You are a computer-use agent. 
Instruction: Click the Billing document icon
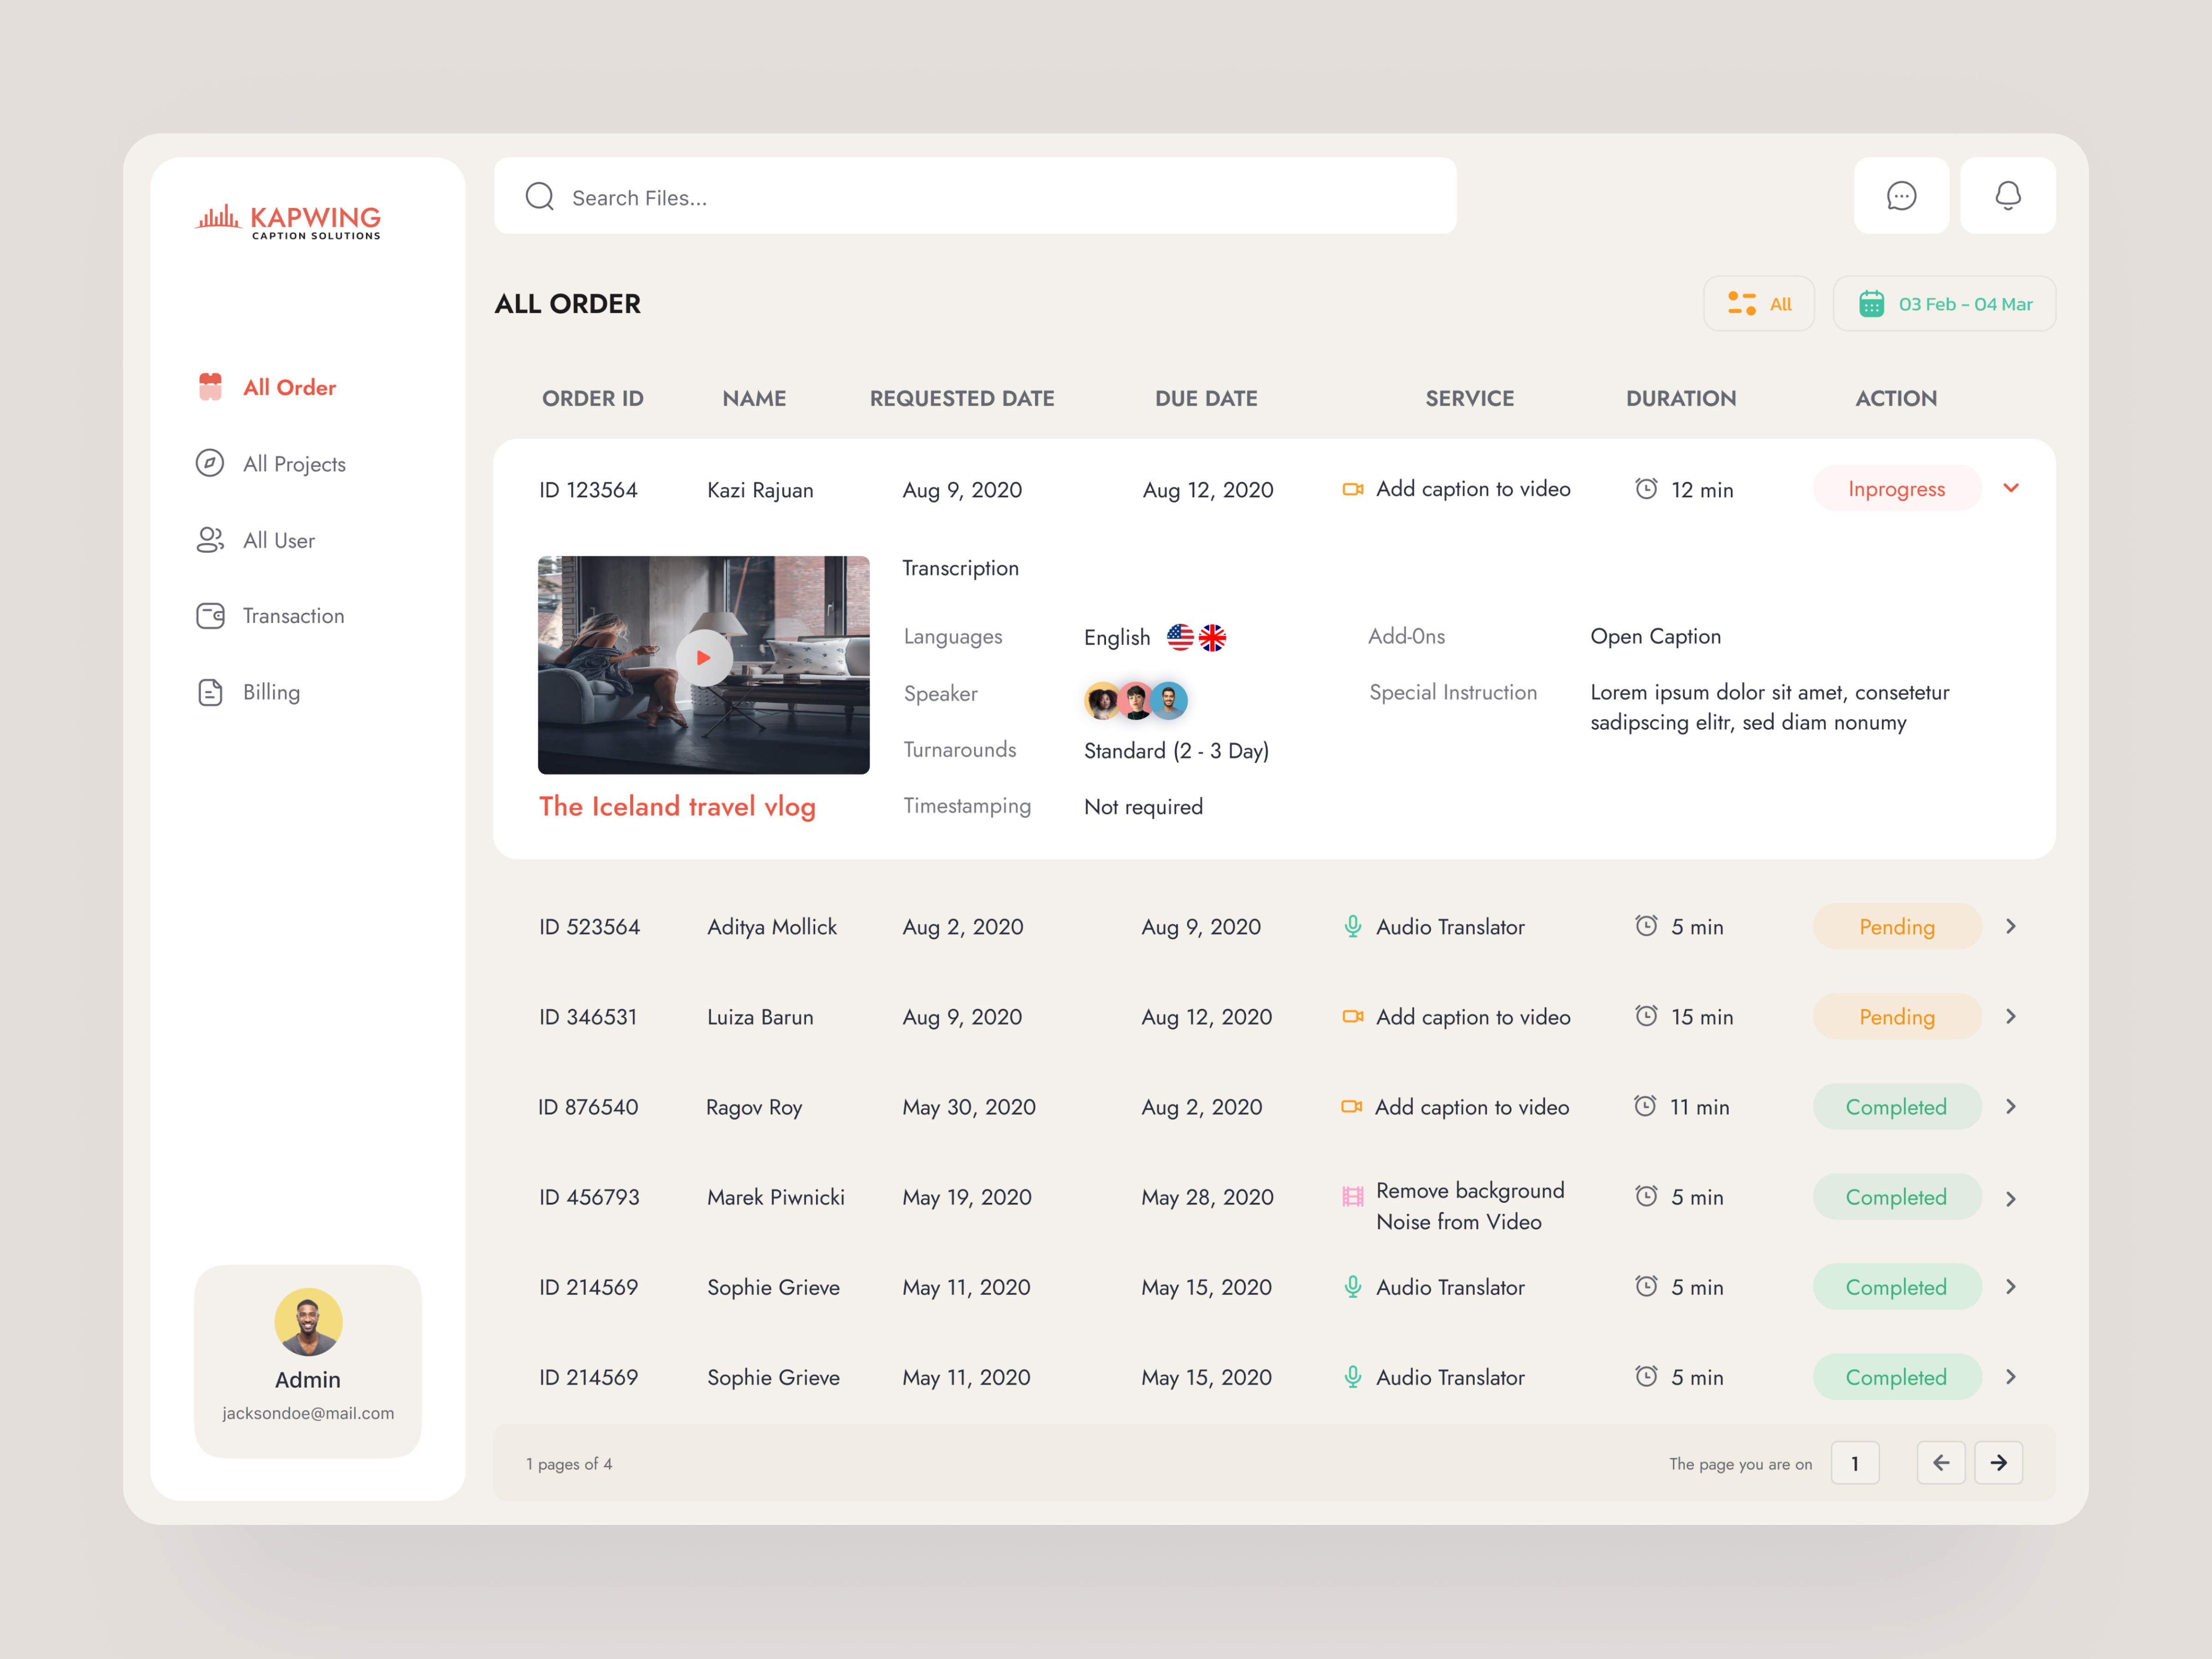tap(210, 692)
